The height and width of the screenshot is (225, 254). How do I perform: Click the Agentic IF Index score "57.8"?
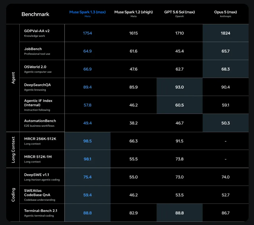[x=87, y=105]
